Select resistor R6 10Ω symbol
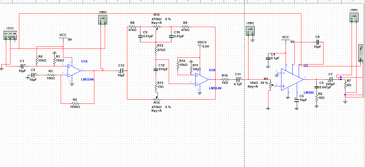The width and height of the screenshot is (365, 167). [x=317, y=98]
